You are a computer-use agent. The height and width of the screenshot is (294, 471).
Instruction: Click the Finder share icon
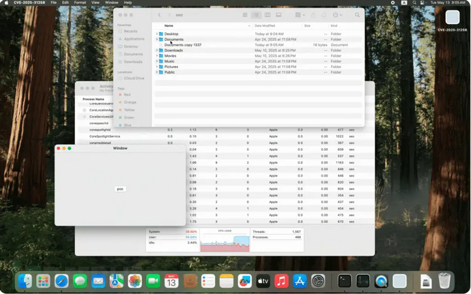(x=313, y=15)
